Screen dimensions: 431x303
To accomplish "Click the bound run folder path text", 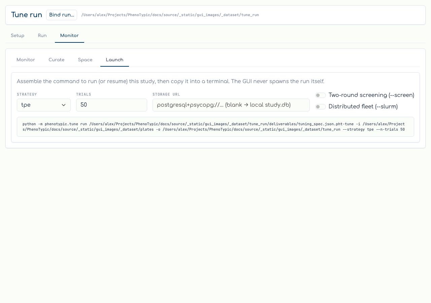I will pos(170,15).
